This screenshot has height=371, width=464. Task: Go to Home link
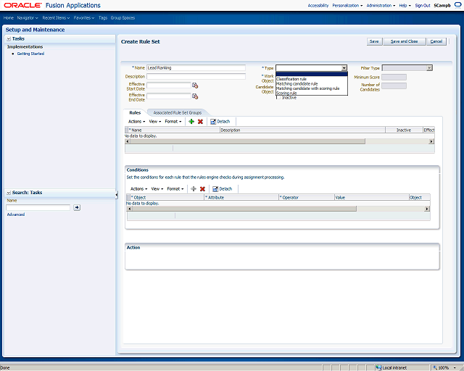[8, 18]
